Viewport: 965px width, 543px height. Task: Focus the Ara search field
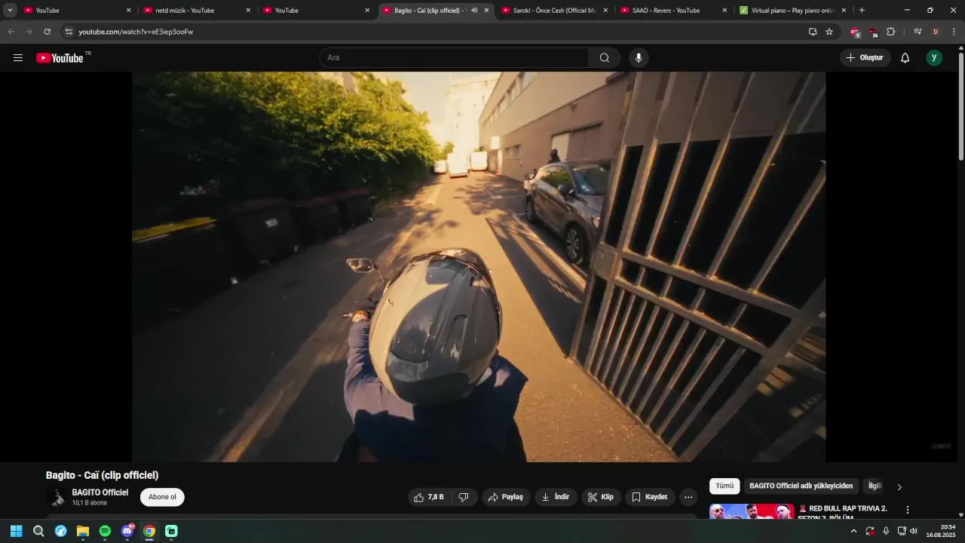coord(454,58)
